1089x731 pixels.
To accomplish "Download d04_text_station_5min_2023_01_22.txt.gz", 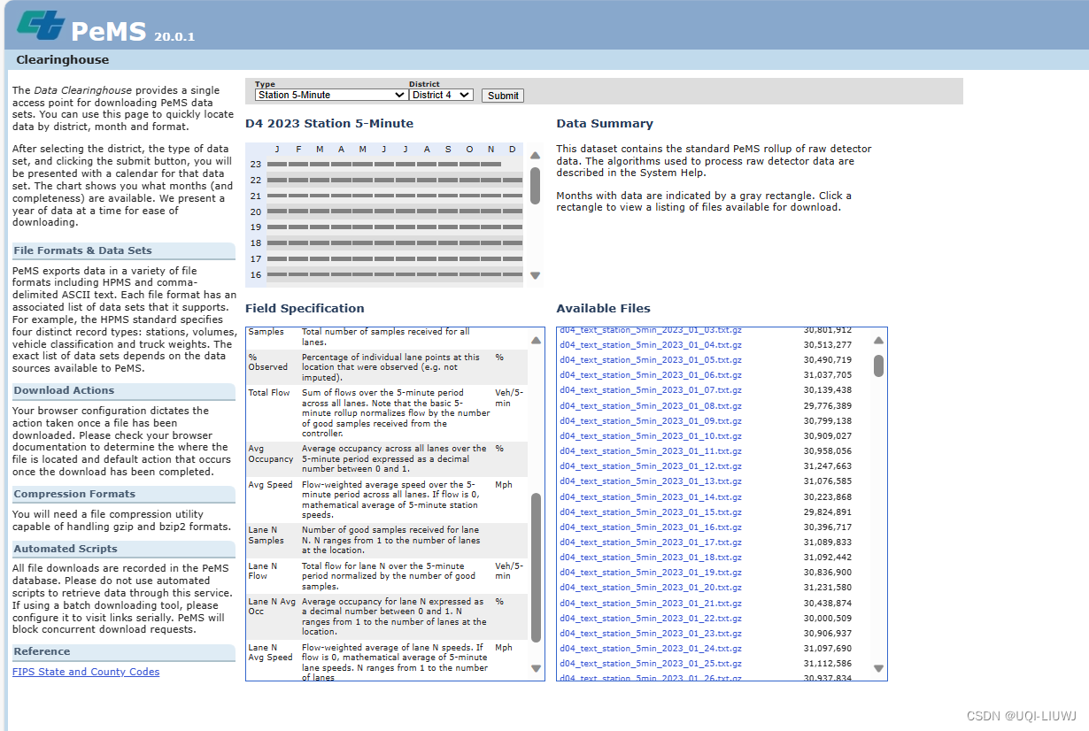I will pyautogui.click(x=651, y=619).
